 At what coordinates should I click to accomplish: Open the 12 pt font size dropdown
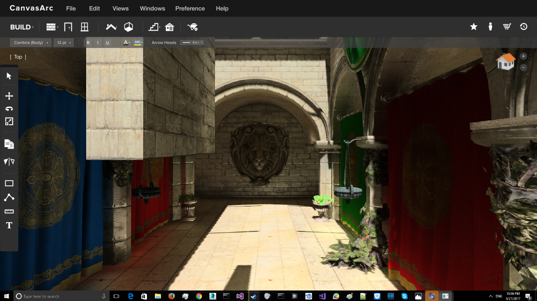coord(64,43)
